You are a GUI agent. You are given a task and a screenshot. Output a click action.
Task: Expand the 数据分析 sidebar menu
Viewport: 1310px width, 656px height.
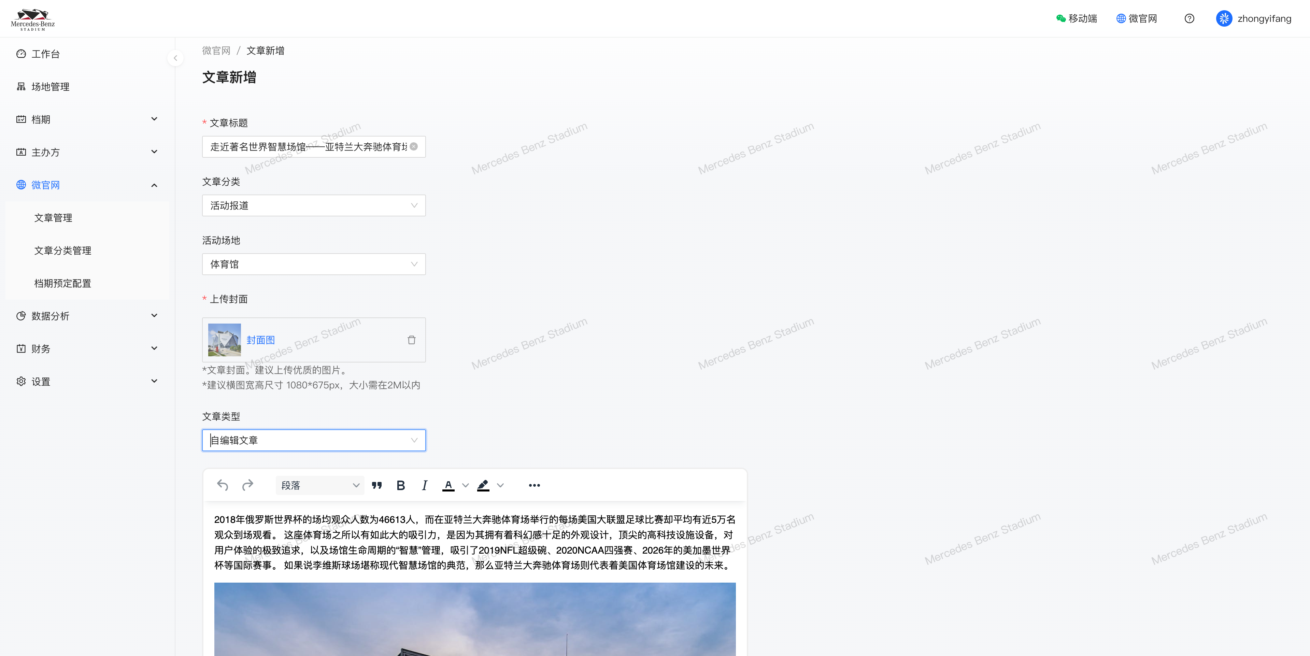click(x=87, y=316)
